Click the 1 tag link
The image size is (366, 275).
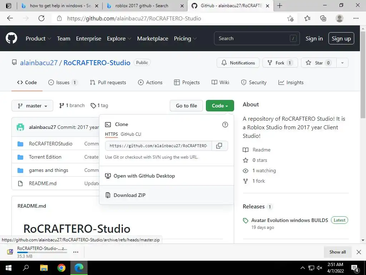pyautogui.click(x=99, y=106)
